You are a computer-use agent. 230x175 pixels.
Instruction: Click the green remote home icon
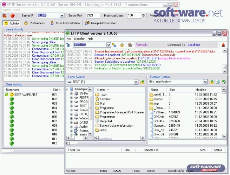point(224,82)
